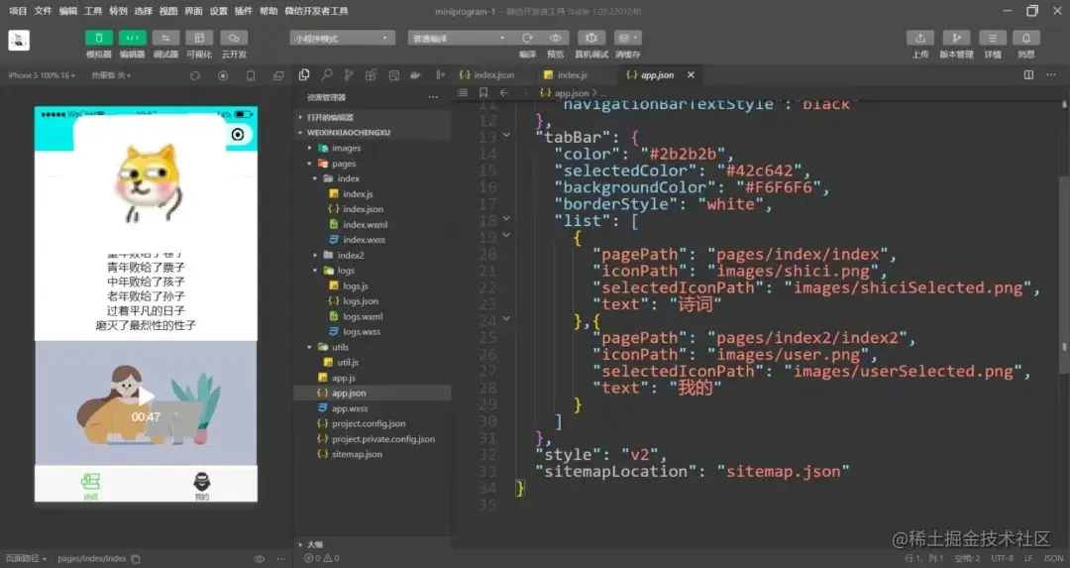Viewport: 1070px width, 568px height.
Task: Open the iPhone 5 100% device dropdown
Action: 42,75
